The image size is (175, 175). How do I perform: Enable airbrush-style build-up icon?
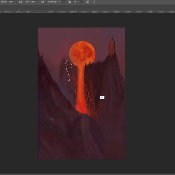43,2
